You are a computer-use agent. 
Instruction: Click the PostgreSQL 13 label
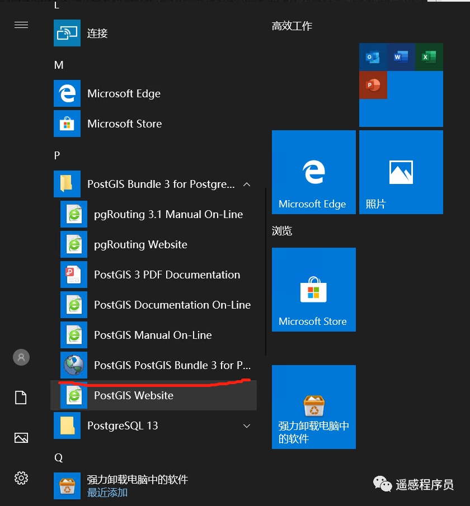pyautogui.click(x=123, y=425)
